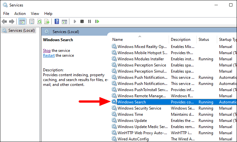Select the Windows Remote Manage... service name
This screenshot has width=237, height=142.
point(142,96)
